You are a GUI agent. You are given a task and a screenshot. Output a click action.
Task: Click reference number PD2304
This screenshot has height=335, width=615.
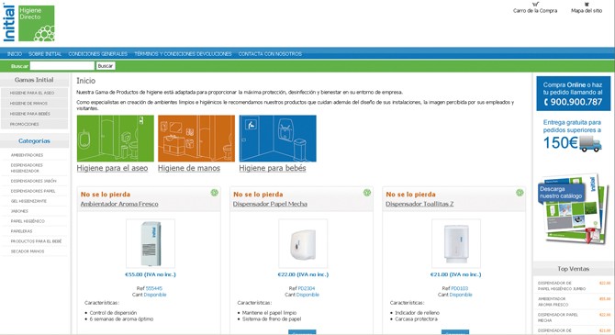[307, 288]
